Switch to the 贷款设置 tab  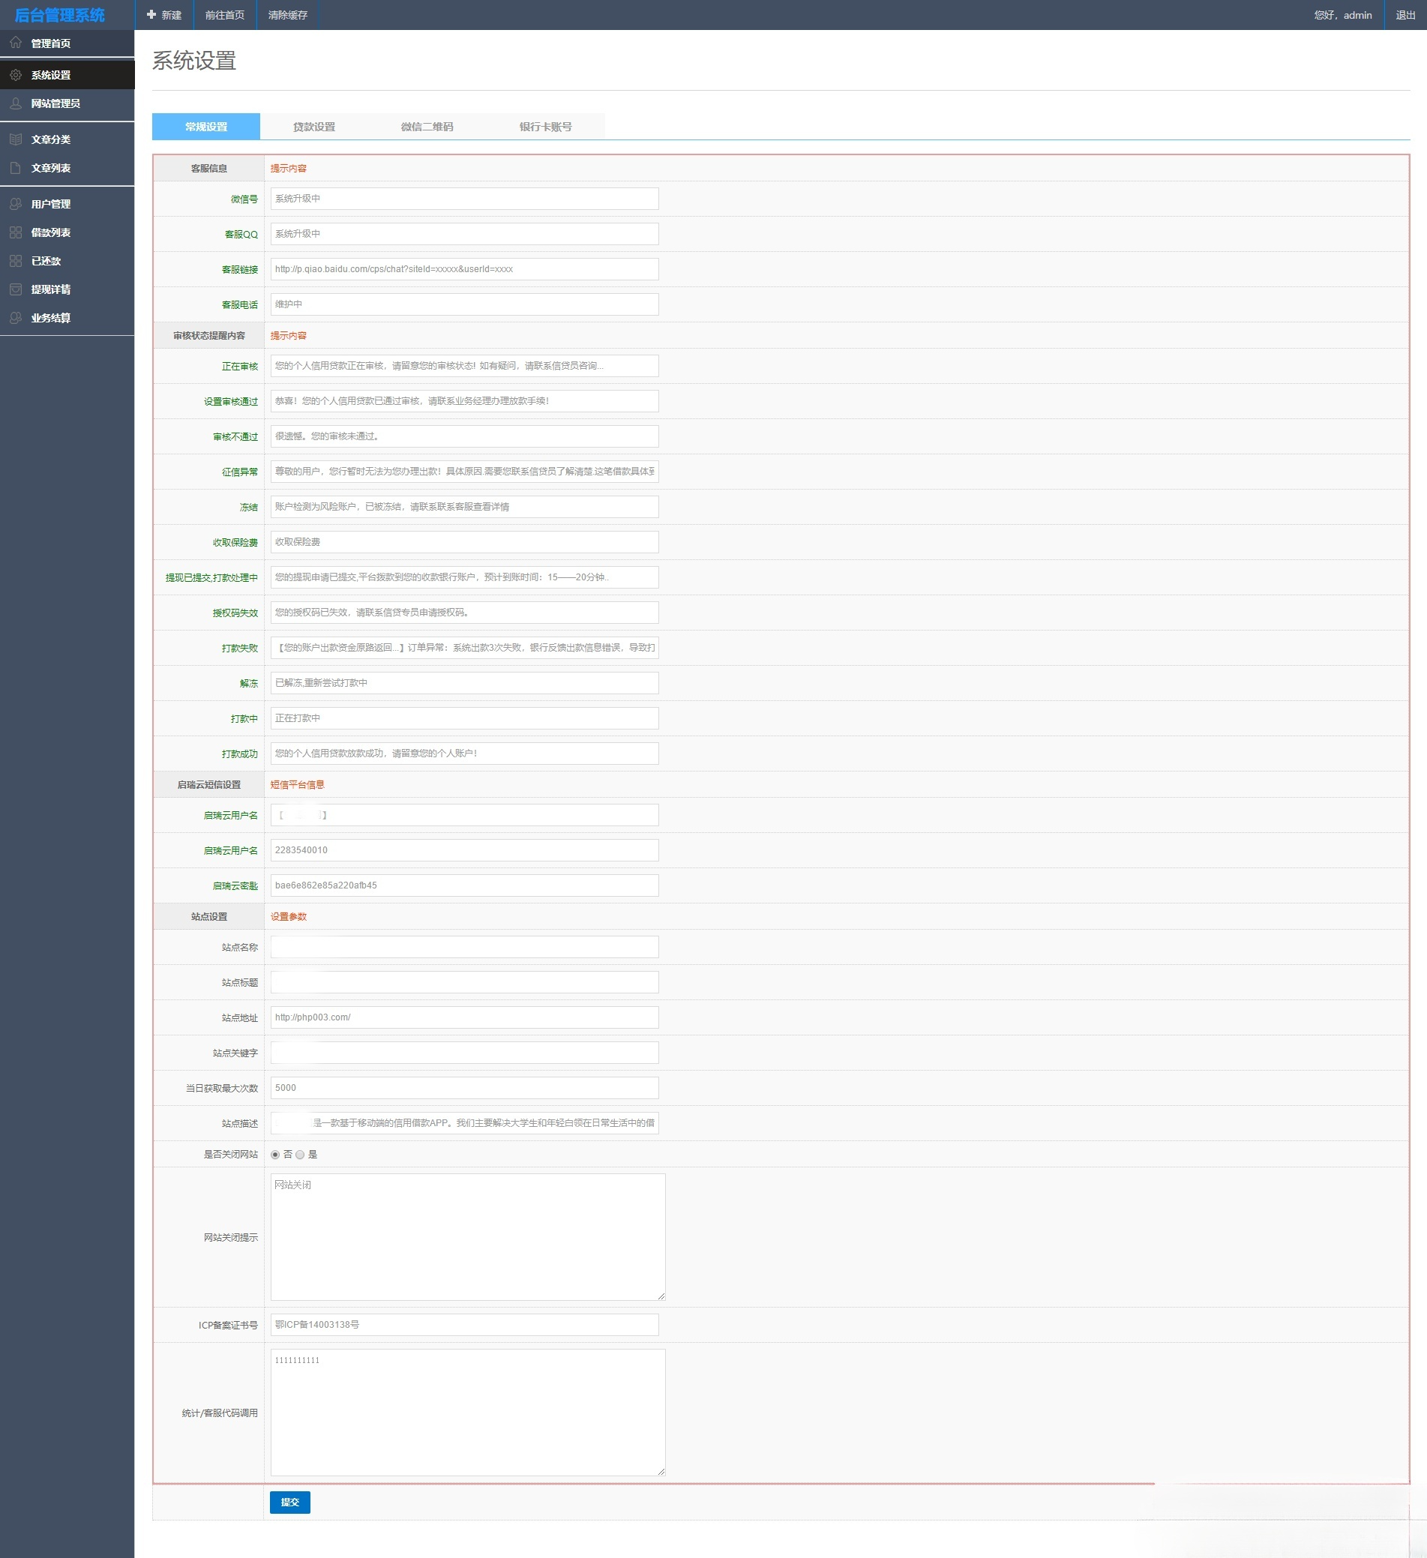click(314, 126)
